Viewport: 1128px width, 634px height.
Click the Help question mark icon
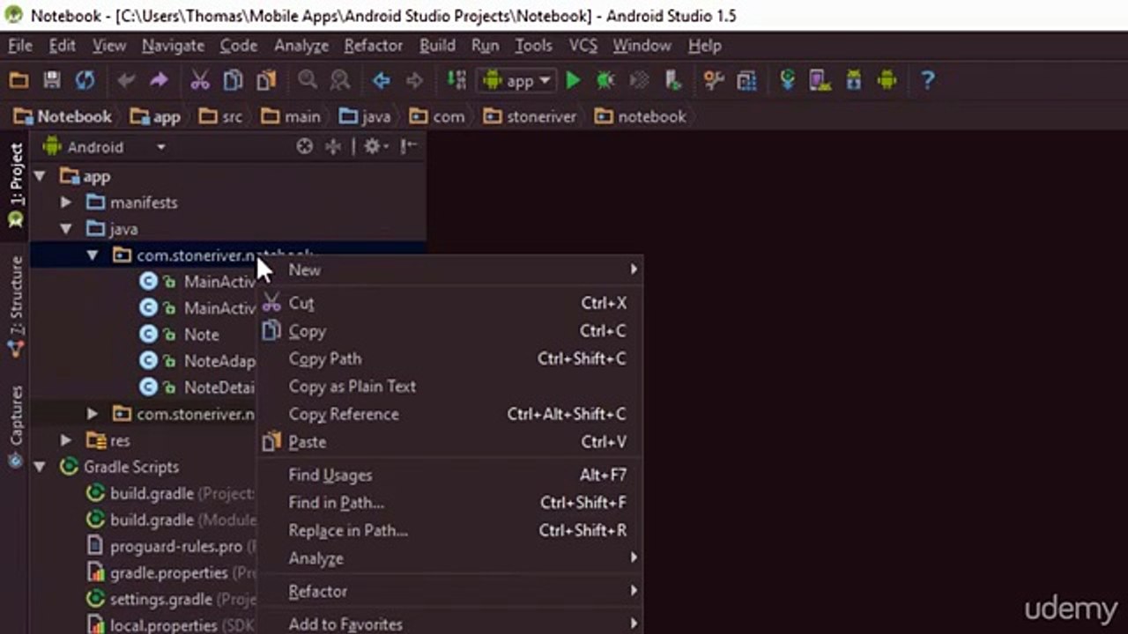coord(927,80)
